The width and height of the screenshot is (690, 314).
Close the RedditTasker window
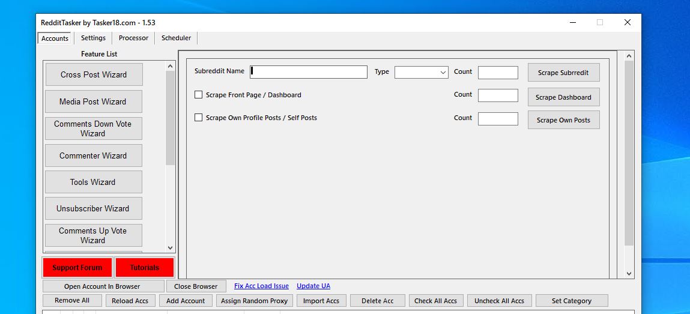[628, 22]
